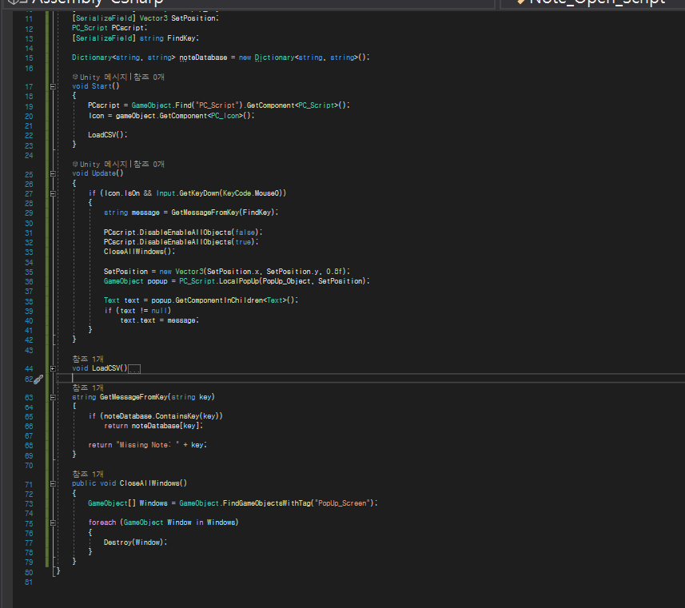Viewport: 685px width, 608px height.
Task: Collapse the void Start() method
Action: click(x=53, y=86)
